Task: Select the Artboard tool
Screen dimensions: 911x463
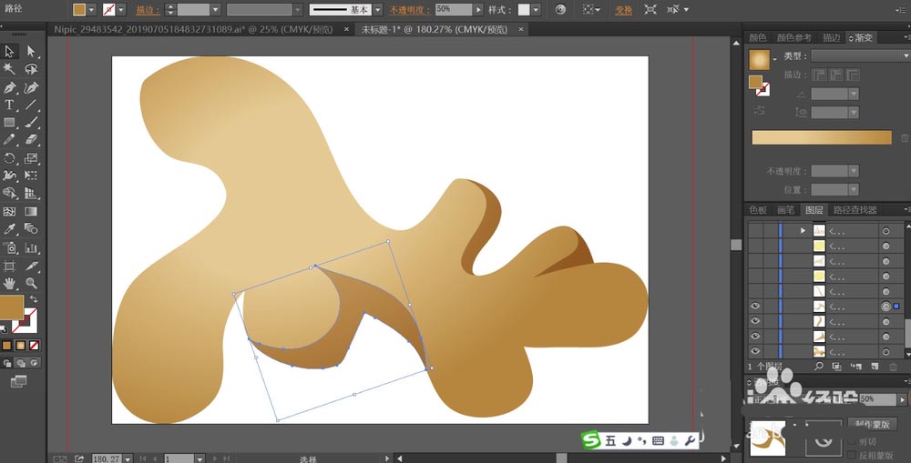Action: pyautogui.click(x=9, y=267)
